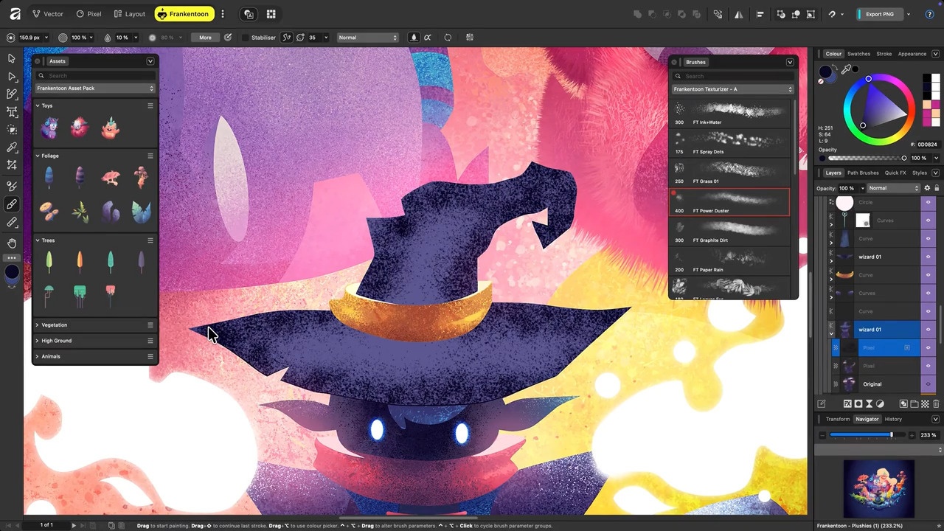Switch to the Pixel persona
Viewport: 944px width, 531px height.
[88, 14]
